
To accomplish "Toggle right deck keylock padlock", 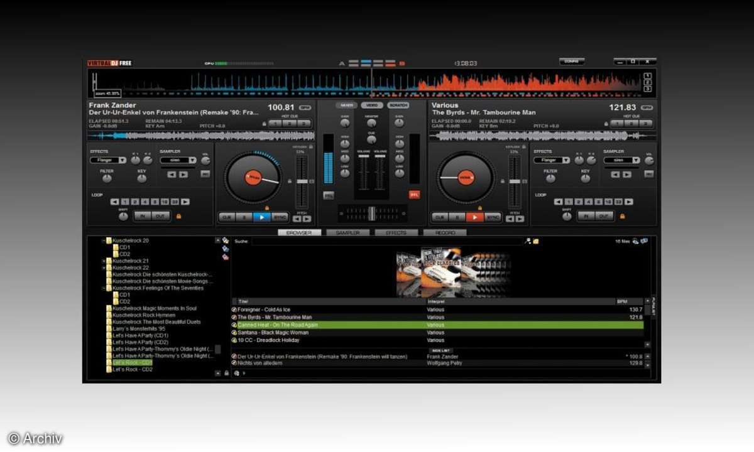I will (x=525, y=146).
